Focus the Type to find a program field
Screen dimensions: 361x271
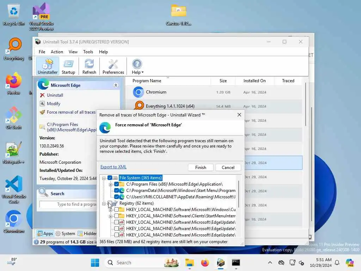click(68, 204)
